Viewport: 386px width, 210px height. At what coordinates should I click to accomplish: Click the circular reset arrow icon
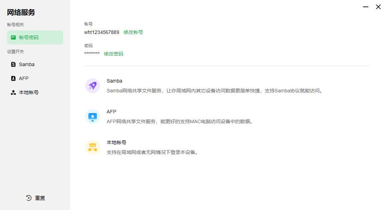pyautogui.click(x=28, y=198)
